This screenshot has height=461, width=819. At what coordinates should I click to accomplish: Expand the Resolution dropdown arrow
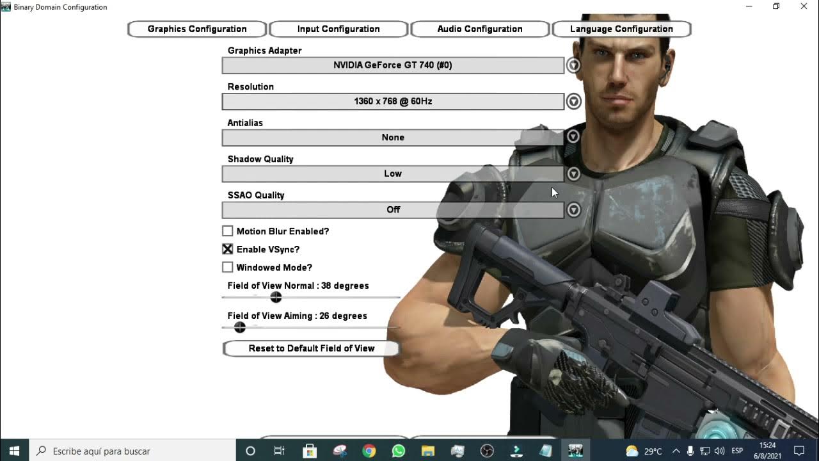(573, 101)
